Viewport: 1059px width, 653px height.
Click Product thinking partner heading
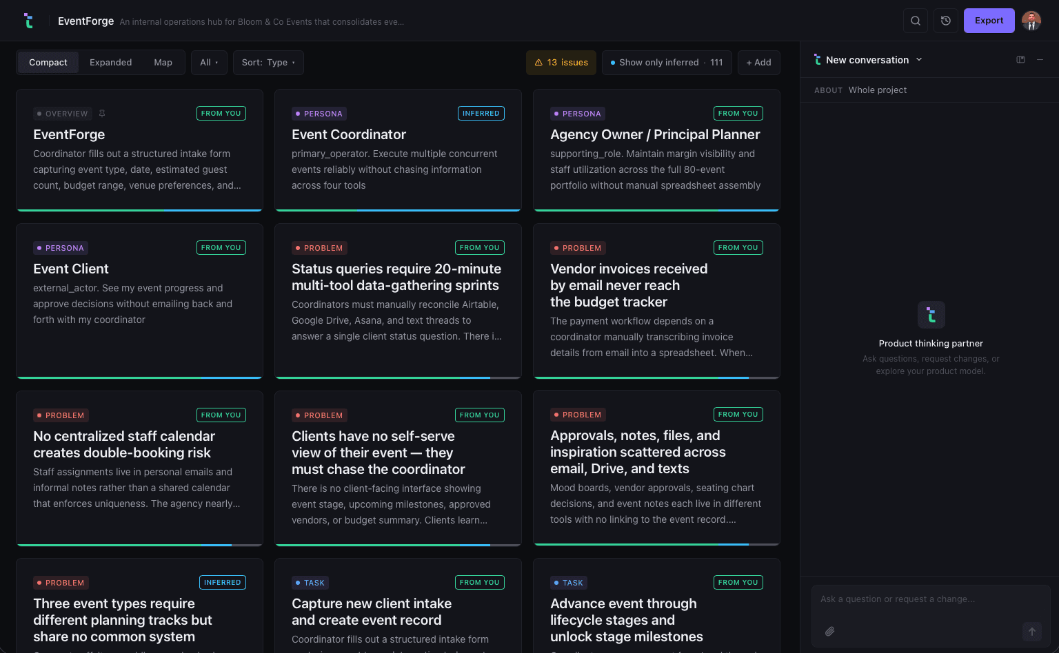(x=931, y=344)
